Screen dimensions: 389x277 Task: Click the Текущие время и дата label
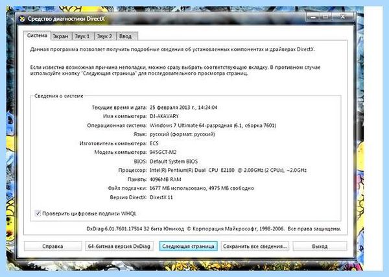point(119,108)
